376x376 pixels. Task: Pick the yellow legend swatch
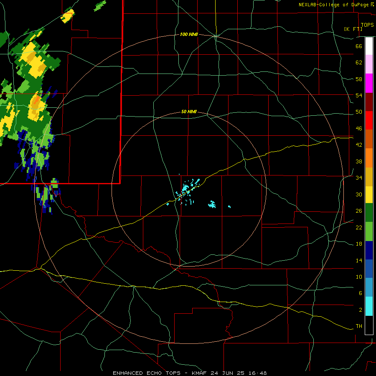(x=369, y=195)
